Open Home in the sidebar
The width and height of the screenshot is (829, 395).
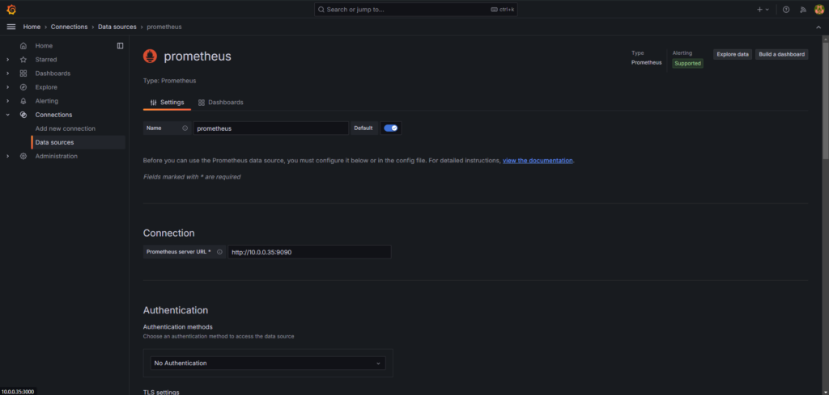tap(44, 46)
